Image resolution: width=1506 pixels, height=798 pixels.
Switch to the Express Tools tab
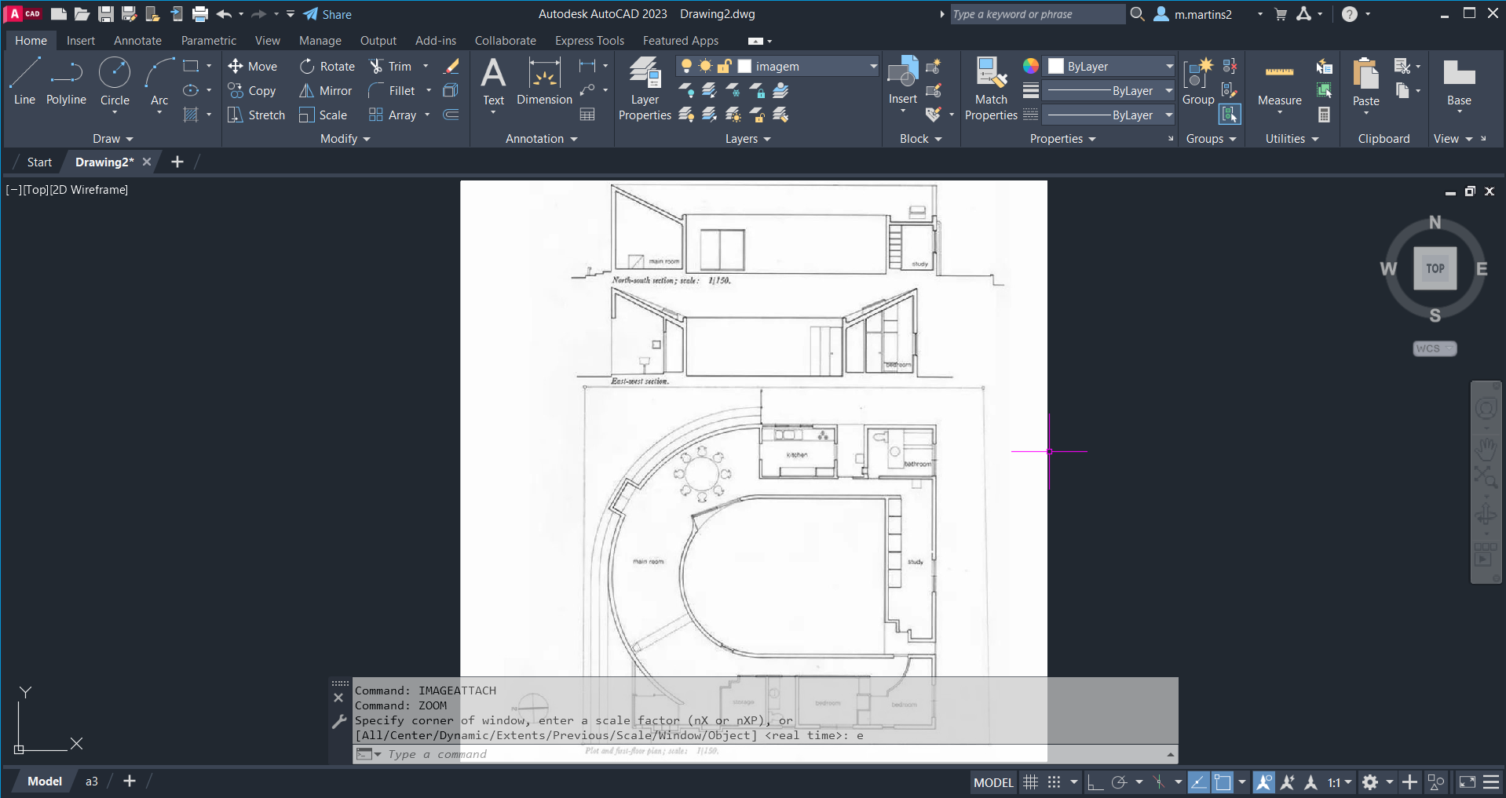coord(590,41)
